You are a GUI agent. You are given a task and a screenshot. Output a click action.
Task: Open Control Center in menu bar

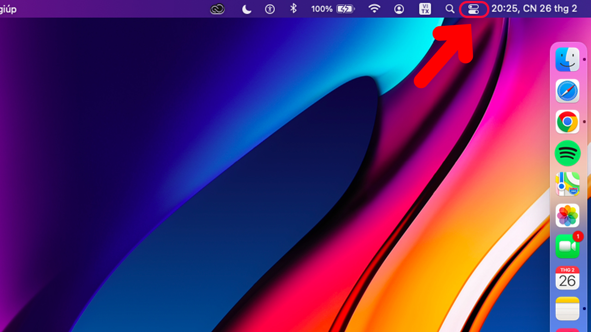(474, 9)
